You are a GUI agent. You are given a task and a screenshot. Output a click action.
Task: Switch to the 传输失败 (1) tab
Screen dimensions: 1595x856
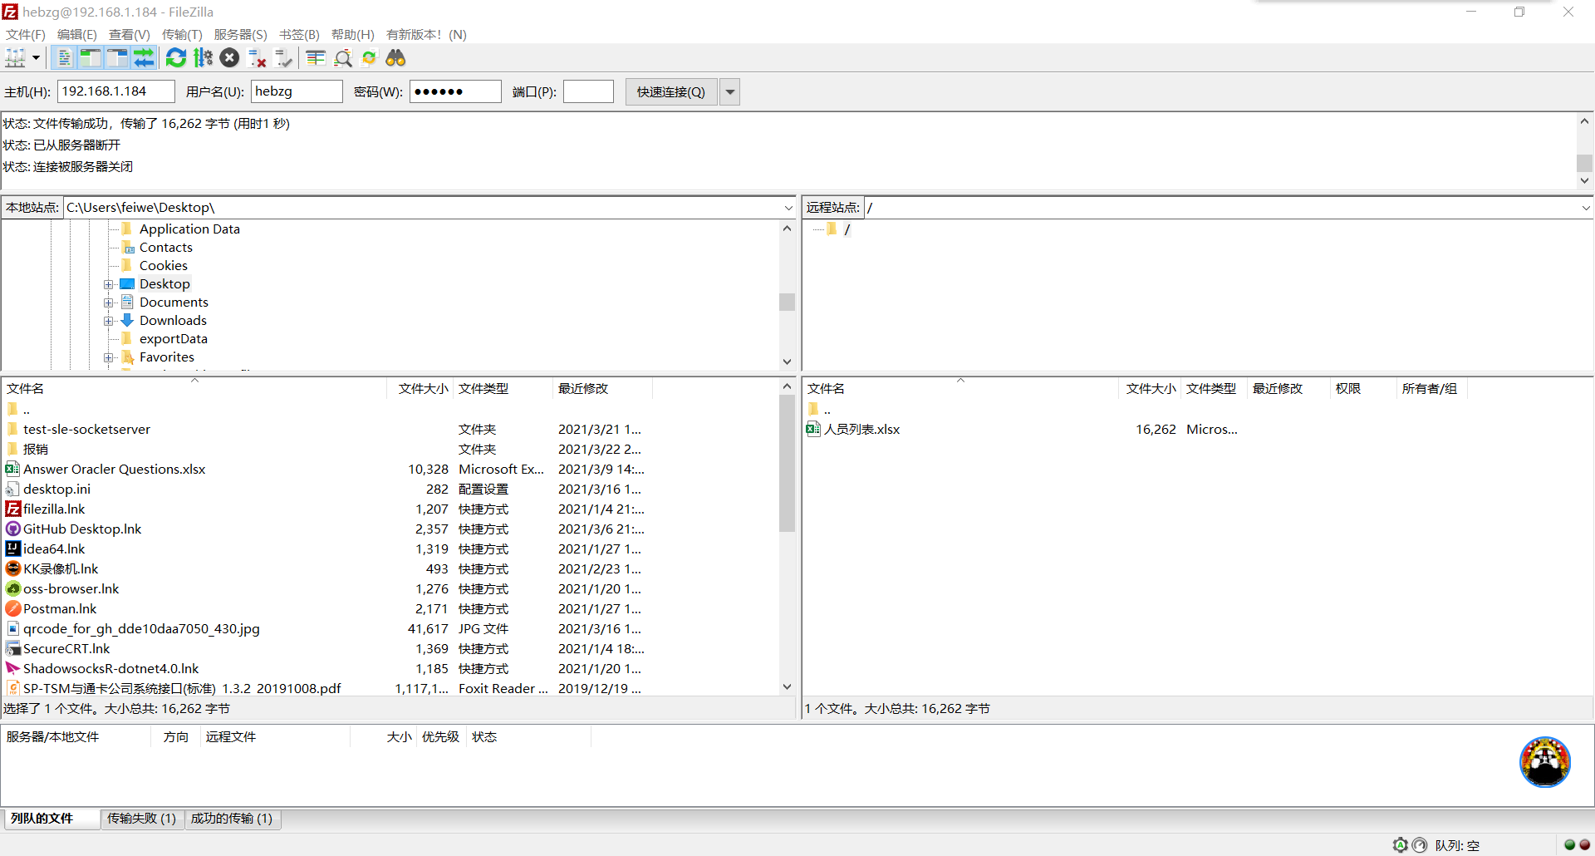[x=142, y=819]
